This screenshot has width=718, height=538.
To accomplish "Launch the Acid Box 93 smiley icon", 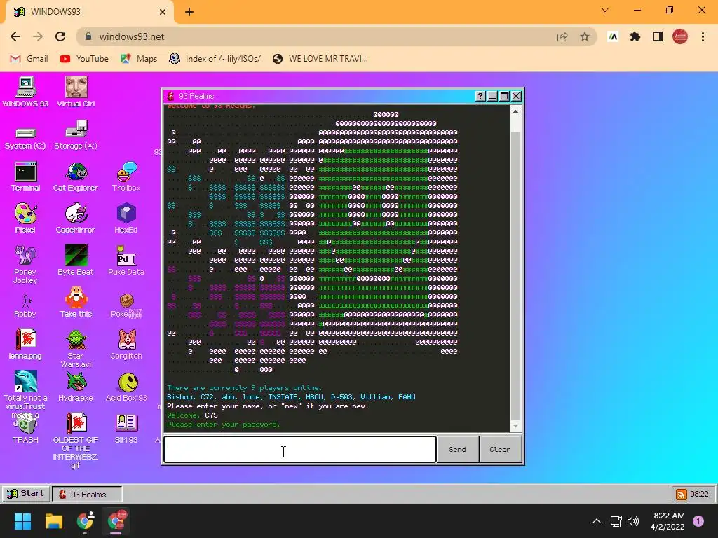I will click(126, 387).
